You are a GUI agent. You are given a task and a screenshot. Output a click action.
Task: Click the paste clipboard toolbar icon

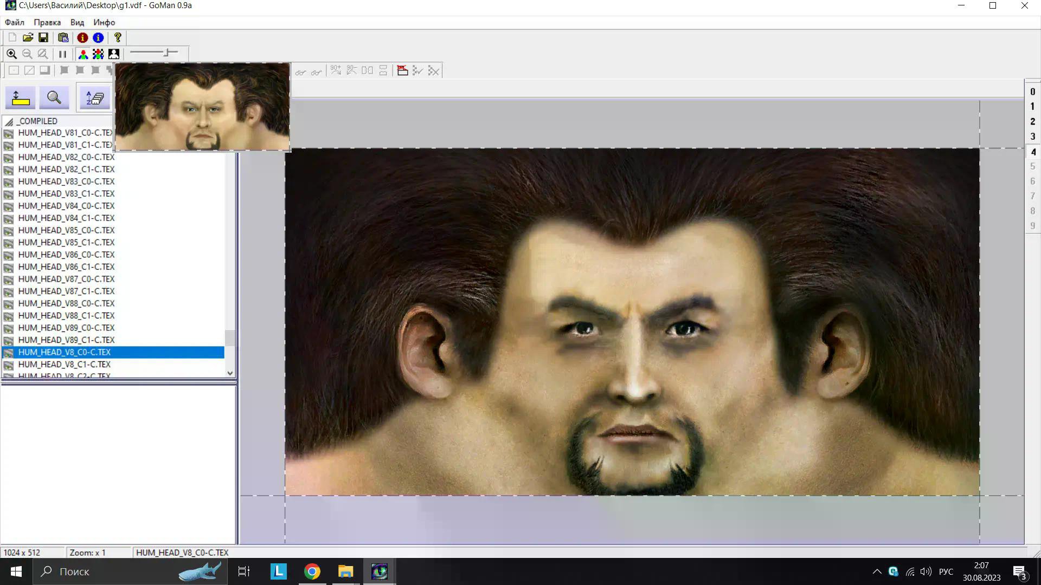point(63,37)
